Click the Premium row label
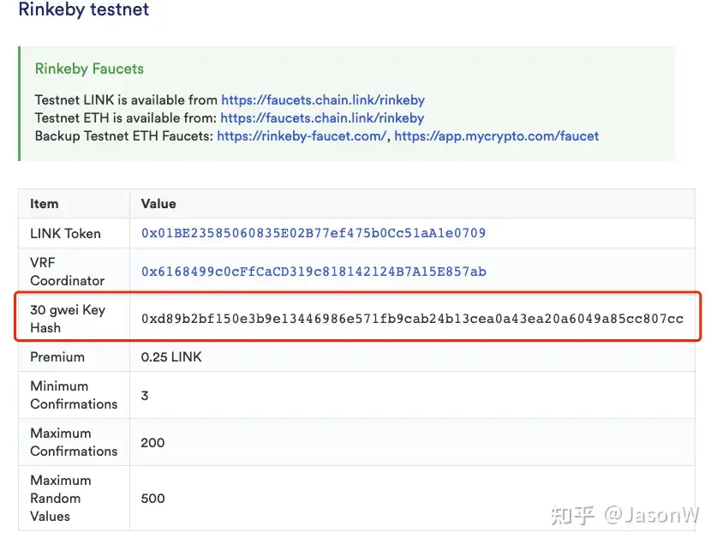 (57, 357)
